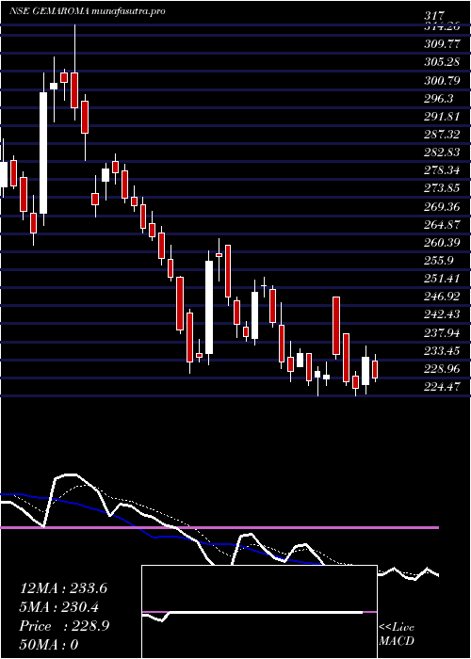Click the 309.77 price axis label
Viewport: 471px width, 659px height.
(x=442, y=43)
